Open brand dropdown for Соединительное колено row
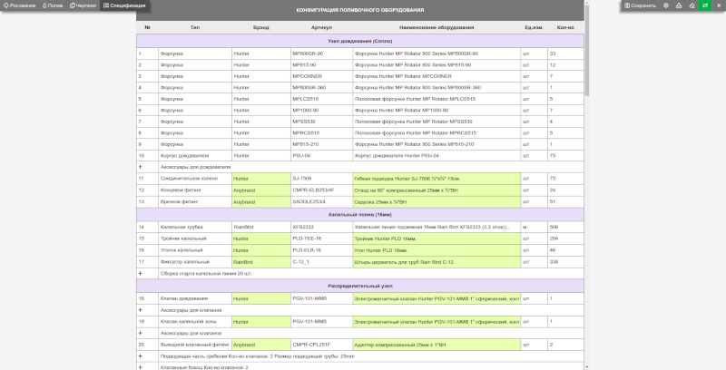The height and width of the screenshot is (370, 726). tap(260, 179)
